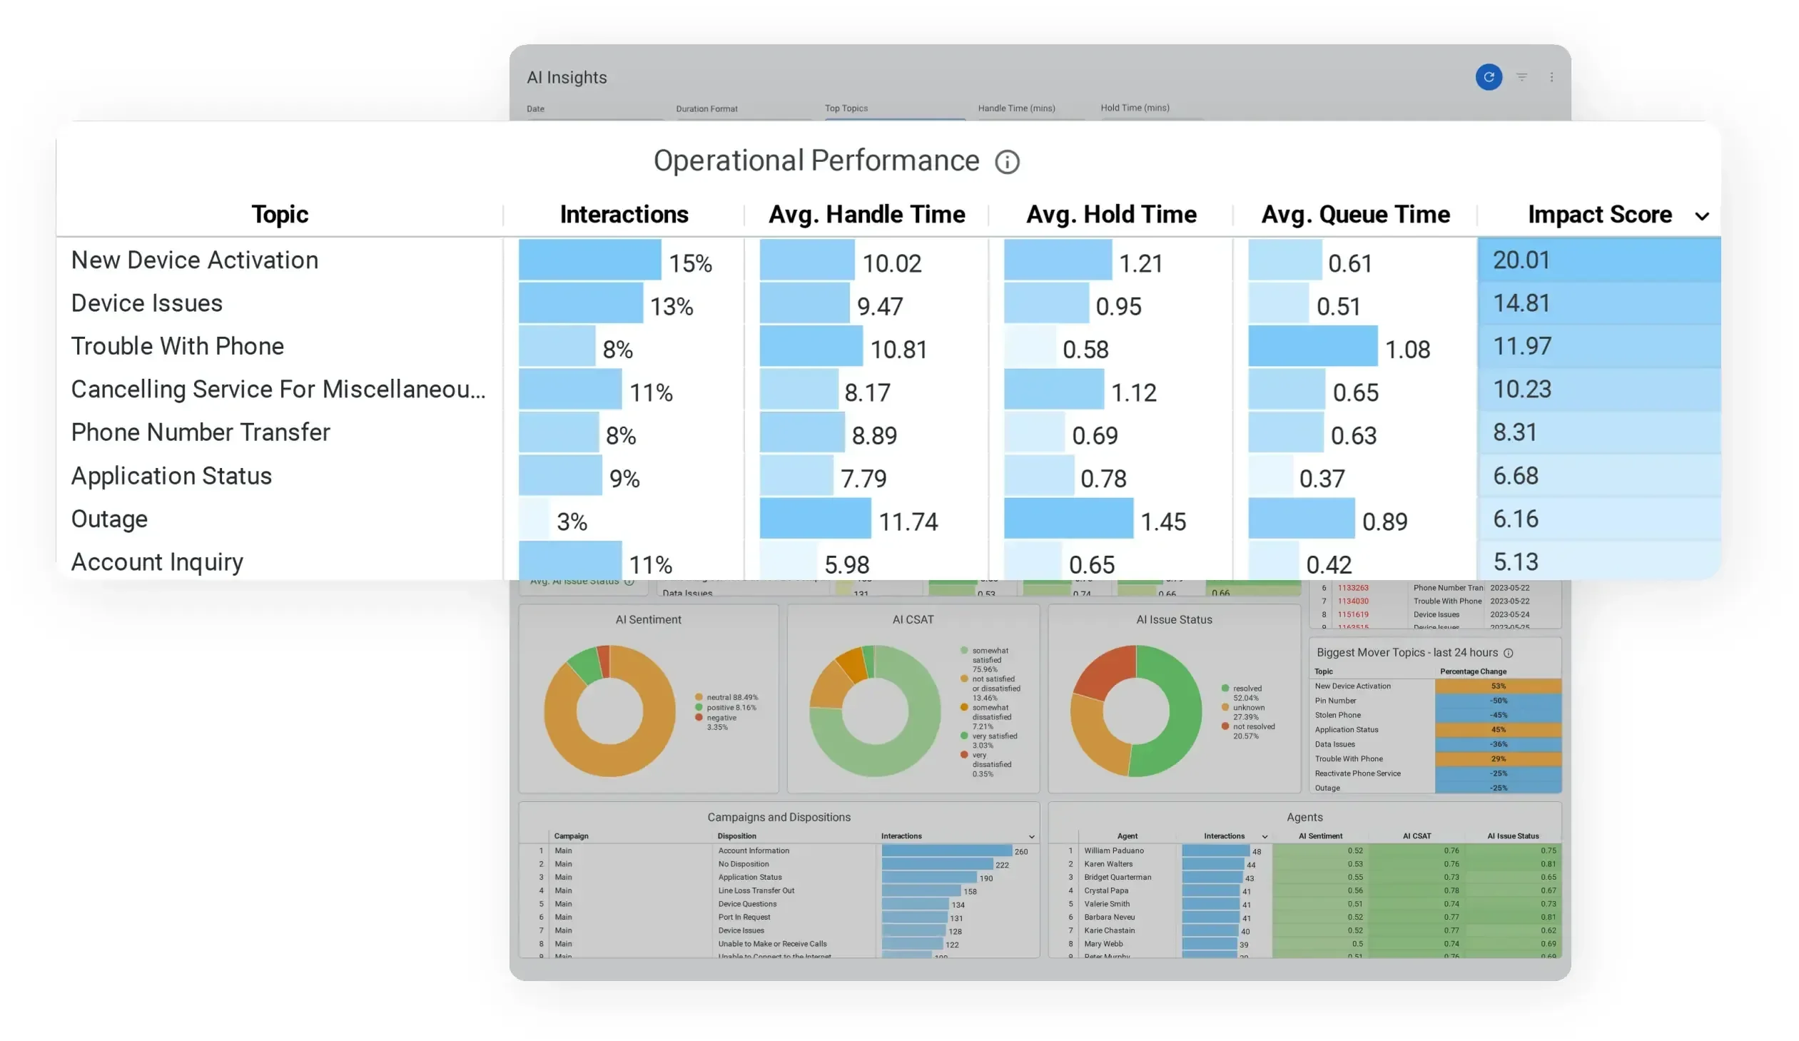Toggle the Agents Interactions sort arrow

(1265, 836)
